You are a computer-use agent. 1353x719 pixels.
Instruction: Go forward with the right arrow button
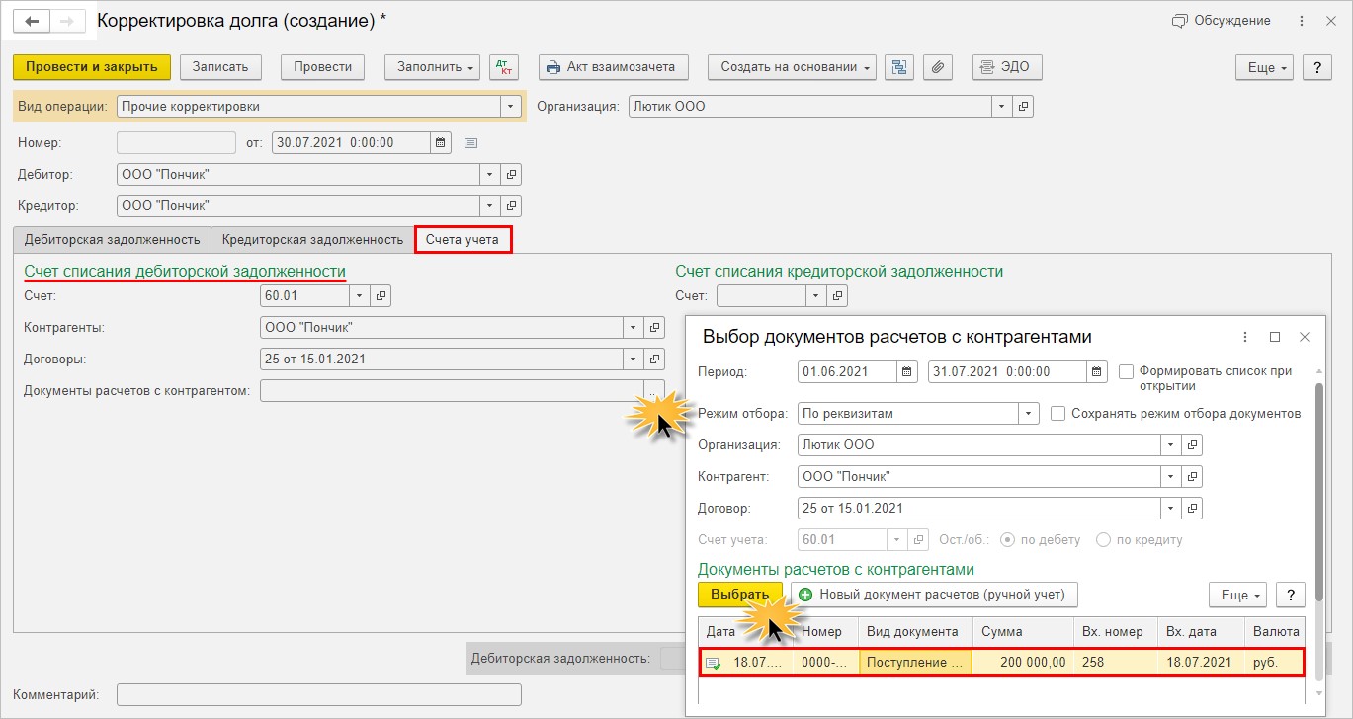tap(67, 20)
